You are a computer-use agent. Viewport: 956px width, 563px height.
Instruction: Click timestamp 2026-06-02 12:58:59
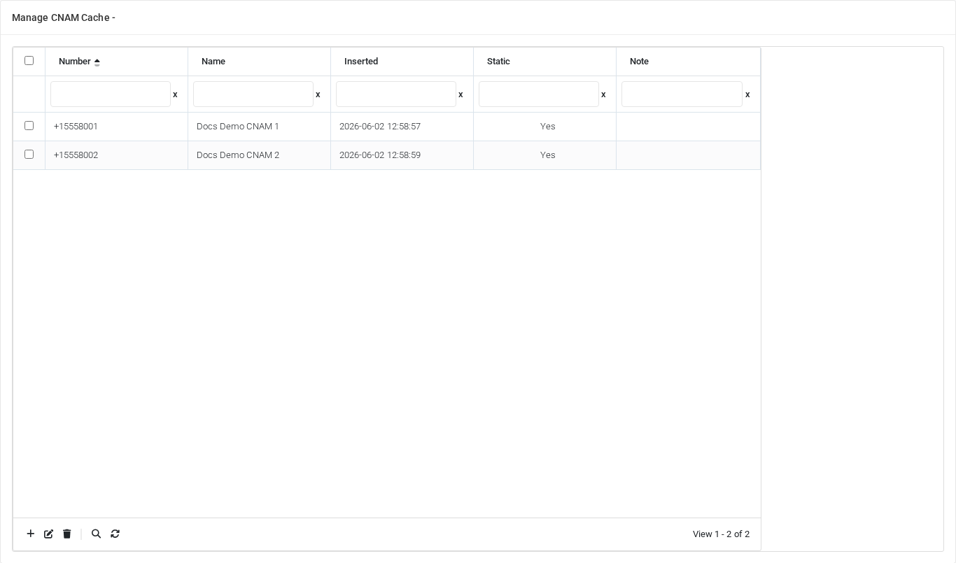click(380, 155)
